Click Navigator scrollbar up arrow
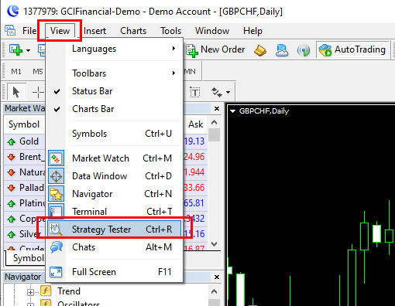This screenshot has height=306, width=395. tap(214, 291)
